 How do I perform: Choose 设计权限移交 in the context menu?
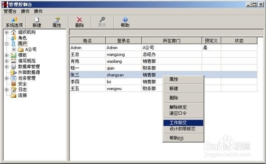183,129
